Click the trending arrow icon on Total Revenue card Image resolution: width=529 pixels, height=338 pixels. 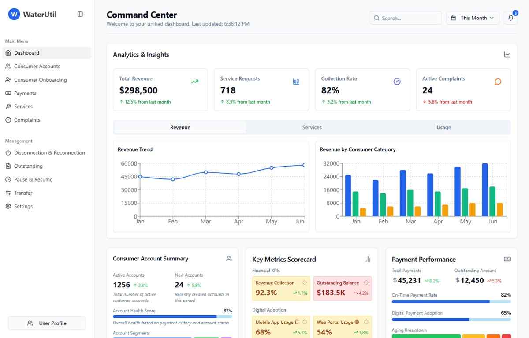tap(194, 82)
